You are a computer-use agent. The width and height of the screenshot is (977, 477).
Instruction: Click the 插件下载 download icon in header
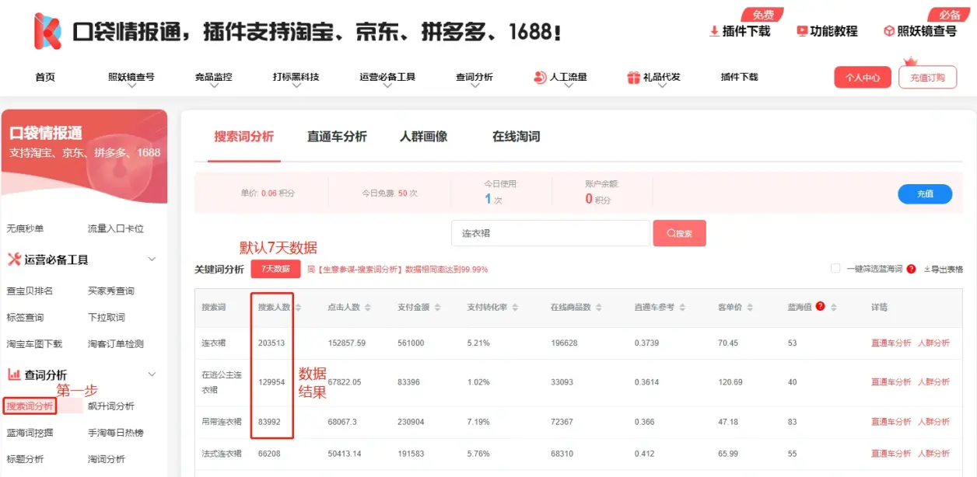[714, 31]
